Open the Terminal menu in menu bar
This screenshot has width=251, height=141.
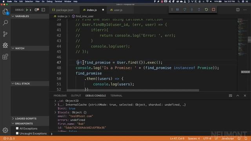[58, 2]
